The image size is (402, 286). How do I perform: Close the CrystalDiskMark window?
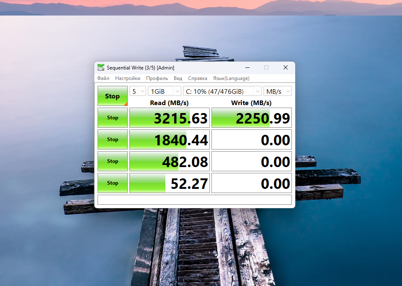coord(285,67)
